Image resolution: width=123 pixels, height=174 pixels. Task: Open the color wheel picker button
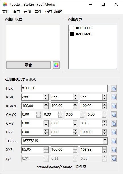point(56,65)
